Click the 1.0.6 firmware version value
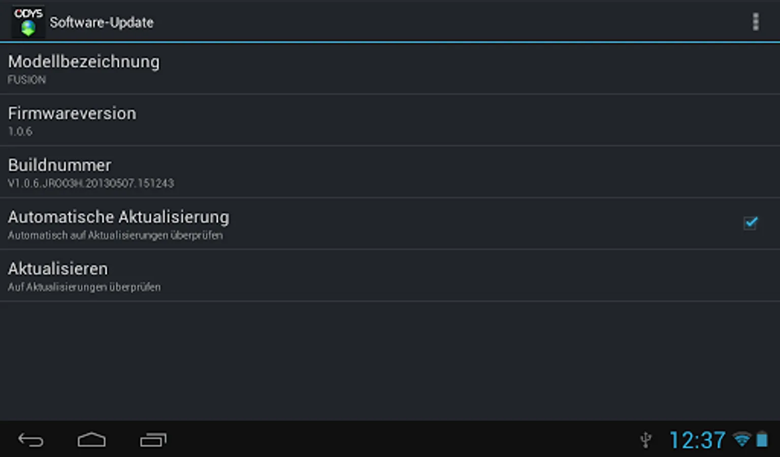The height and width of the screenshot is (457, 780). [x=20, y=132]
